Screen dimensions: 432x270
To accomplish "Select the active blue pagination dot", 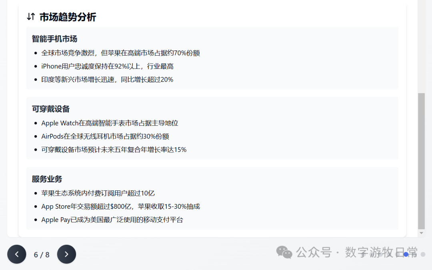I will pyautogui.click(x=406, y=254).
